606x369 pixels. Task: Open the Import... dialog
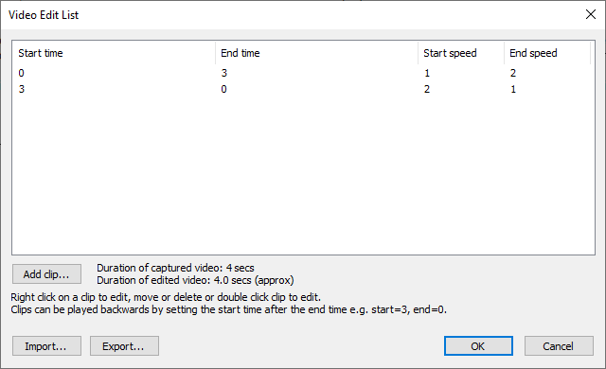pos(46,346)
